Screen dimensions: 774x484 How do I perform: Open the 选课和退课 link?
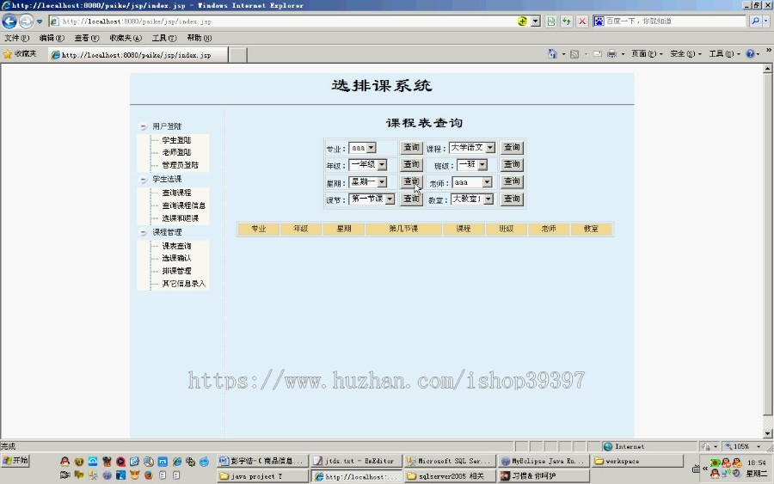pyautogui.click(x=181, y=218)
